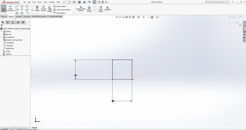Image resolution: width=246 pixels, height=130 pixels.
Task: Open the Linear Sketch Pattern dropdown arrow
Action: click(x=74, y=10)
